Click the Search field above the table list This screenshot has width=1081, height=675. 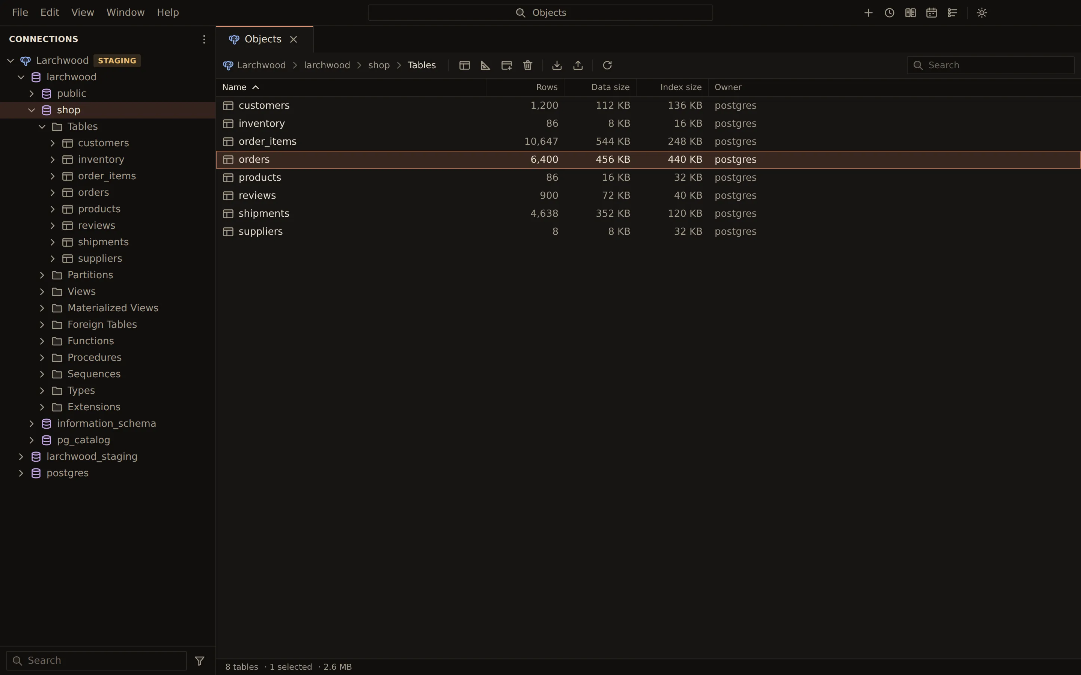pyautogui.click(x=990, y=65)
